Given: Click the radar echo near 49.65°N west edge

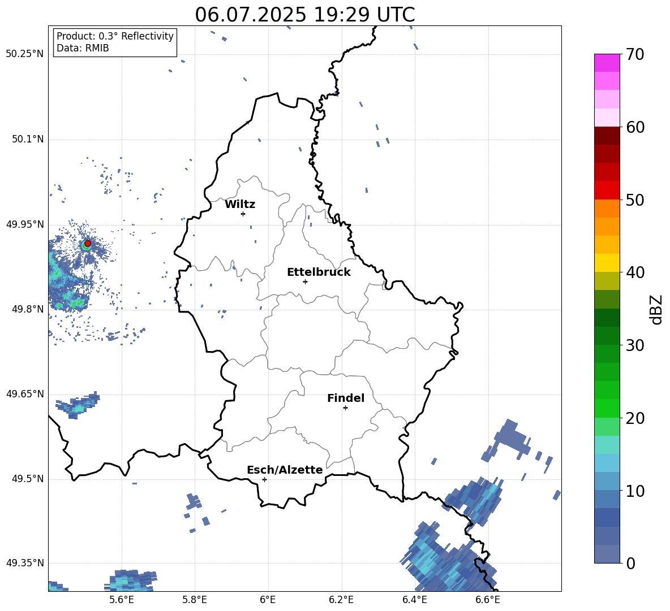Looking at the screenshot, I should click(78, 405).
